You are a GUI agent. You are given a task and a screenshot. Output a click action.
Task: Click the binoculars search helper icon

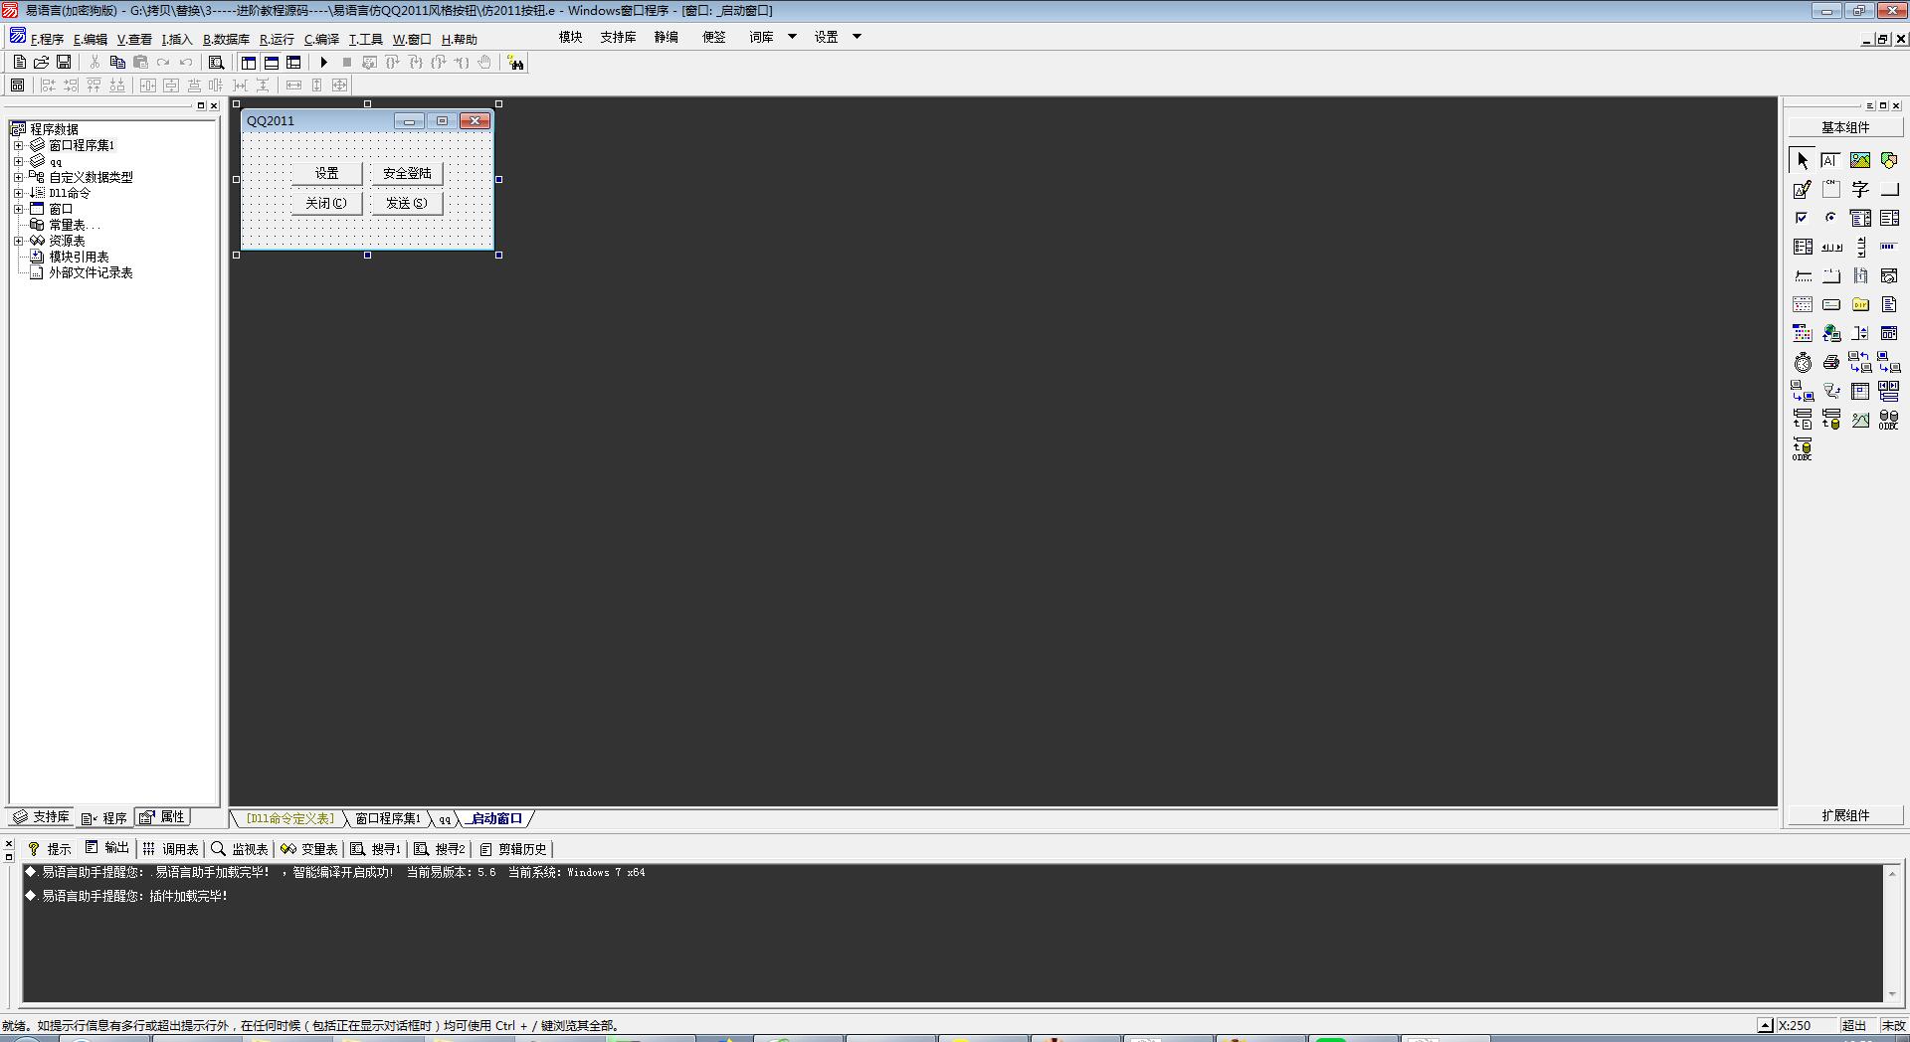[515, 63]
